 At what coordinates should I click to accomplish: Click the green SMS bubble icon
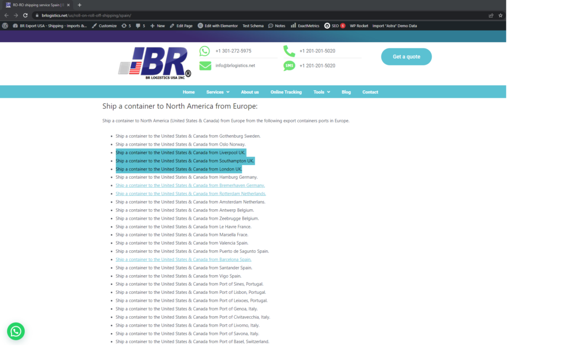click(289, 65)
